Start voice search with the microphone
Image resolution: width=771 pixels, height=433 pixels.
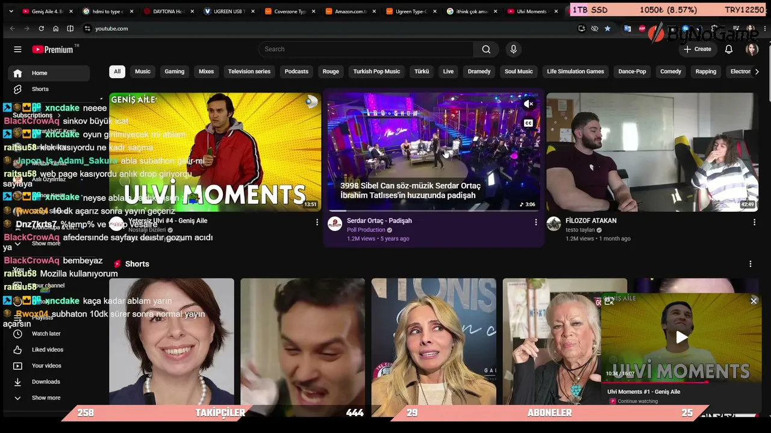pos(513,49)
